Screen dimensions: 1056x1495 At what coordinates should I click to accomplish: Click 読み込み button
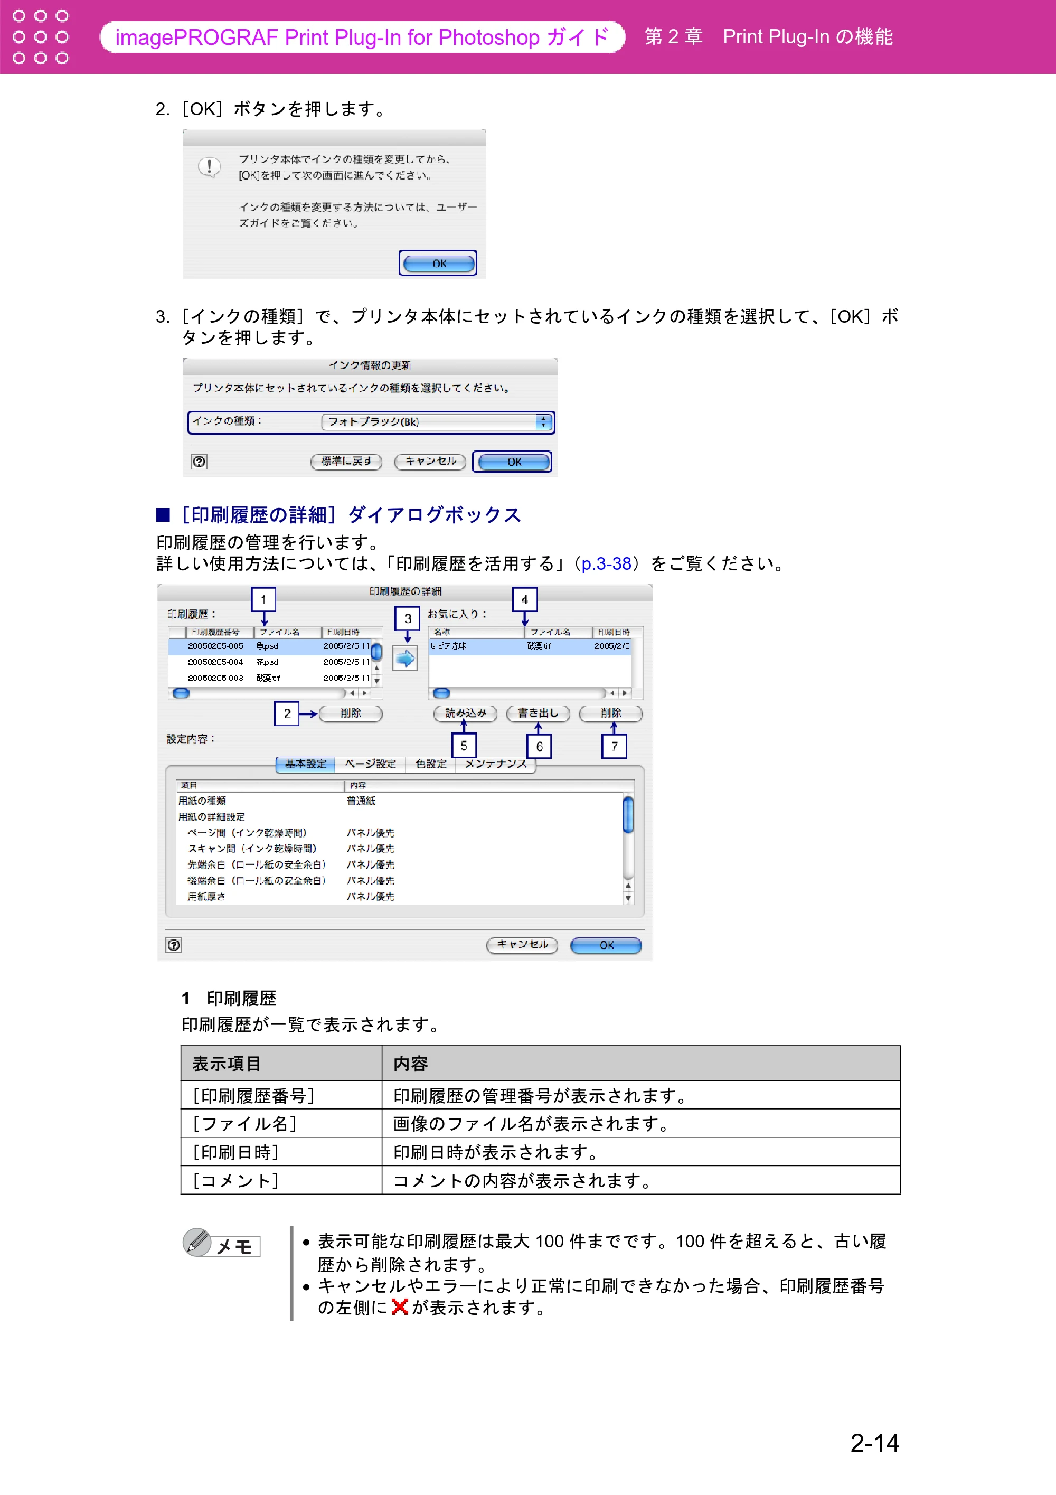pos(466,713)
